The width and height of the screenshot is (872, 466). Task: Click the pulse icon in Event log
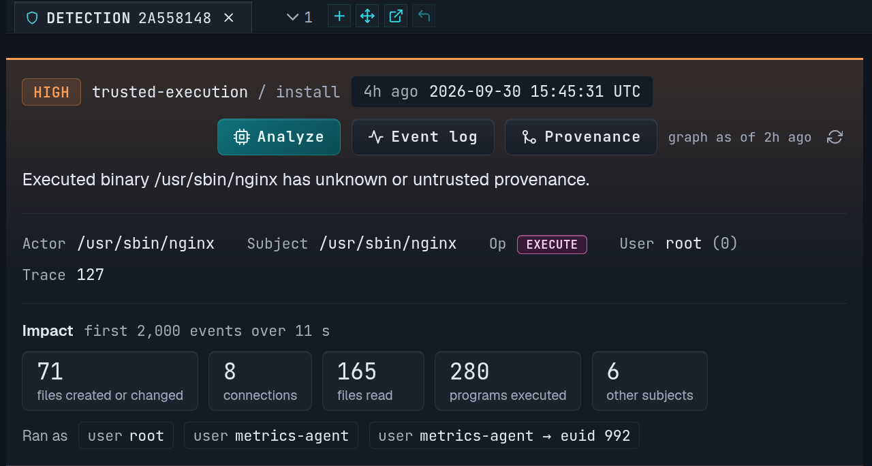coord(376,137)
